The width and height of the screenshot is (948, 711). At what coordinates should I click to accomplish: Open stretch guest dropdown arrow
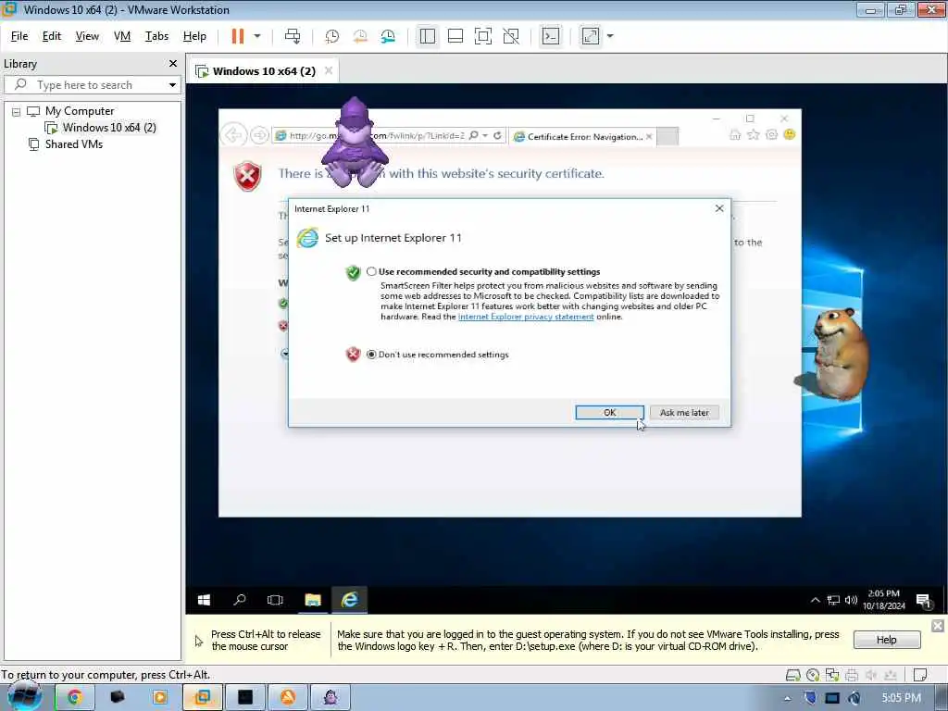click(610, 36)
